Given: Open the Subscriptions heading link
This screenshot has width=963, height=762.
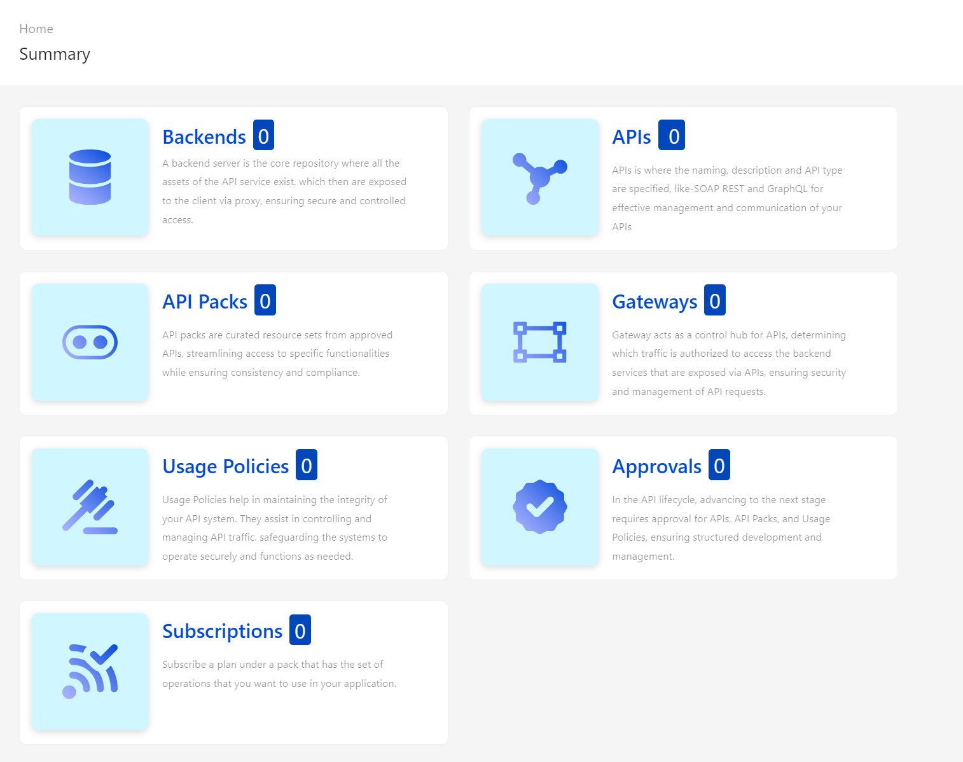Looking at the screenshot, I should coord(222,631).
